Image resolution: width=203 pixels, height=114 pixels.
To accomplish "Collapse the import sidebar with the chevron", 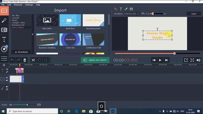I will click(33, 34).
